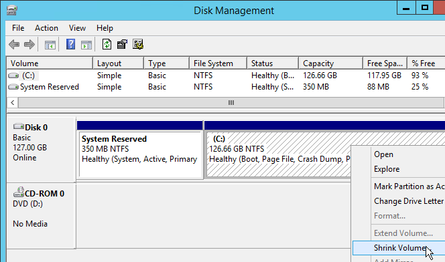The height and width of the screenshot is (262, 445).
Task: Click the Forward arrow toolbar icon
Action: pyautogui.click(x=29, y=44)
